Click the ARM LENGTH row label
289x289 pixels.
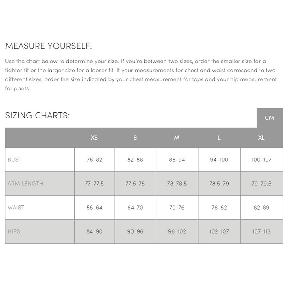(x=25, y=184)
